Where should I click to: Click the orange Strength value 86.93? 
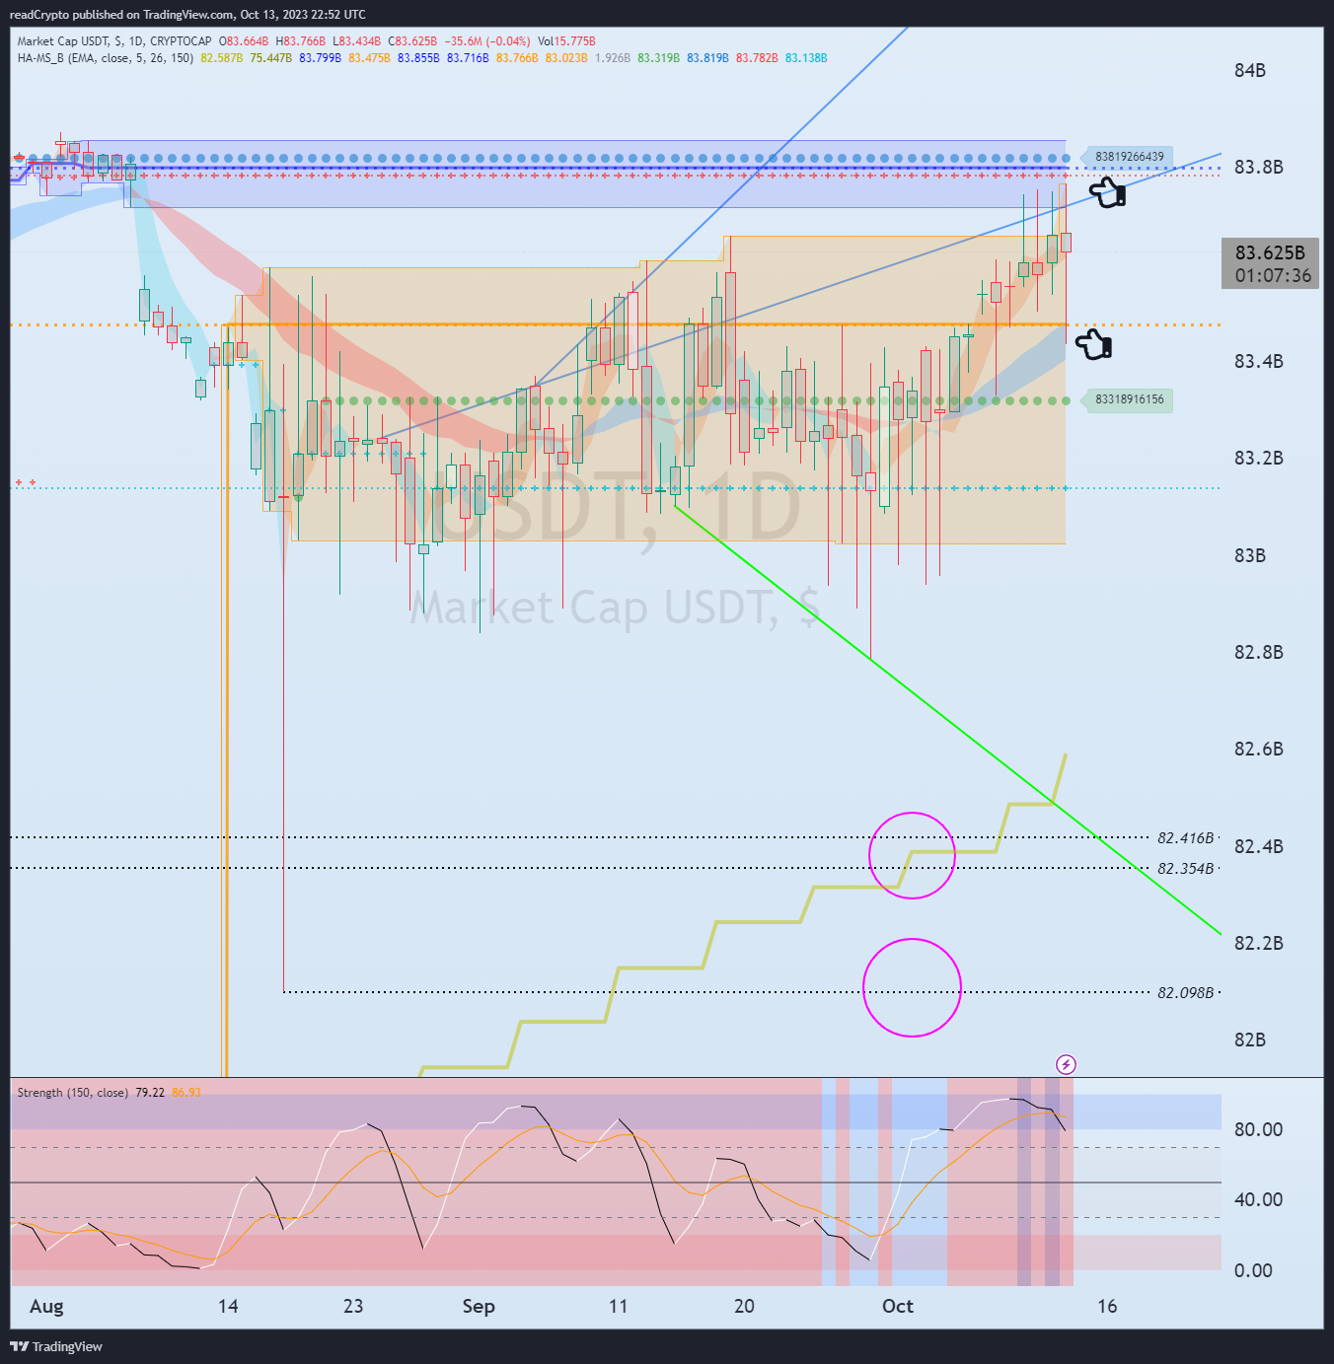click(186, 1093)
